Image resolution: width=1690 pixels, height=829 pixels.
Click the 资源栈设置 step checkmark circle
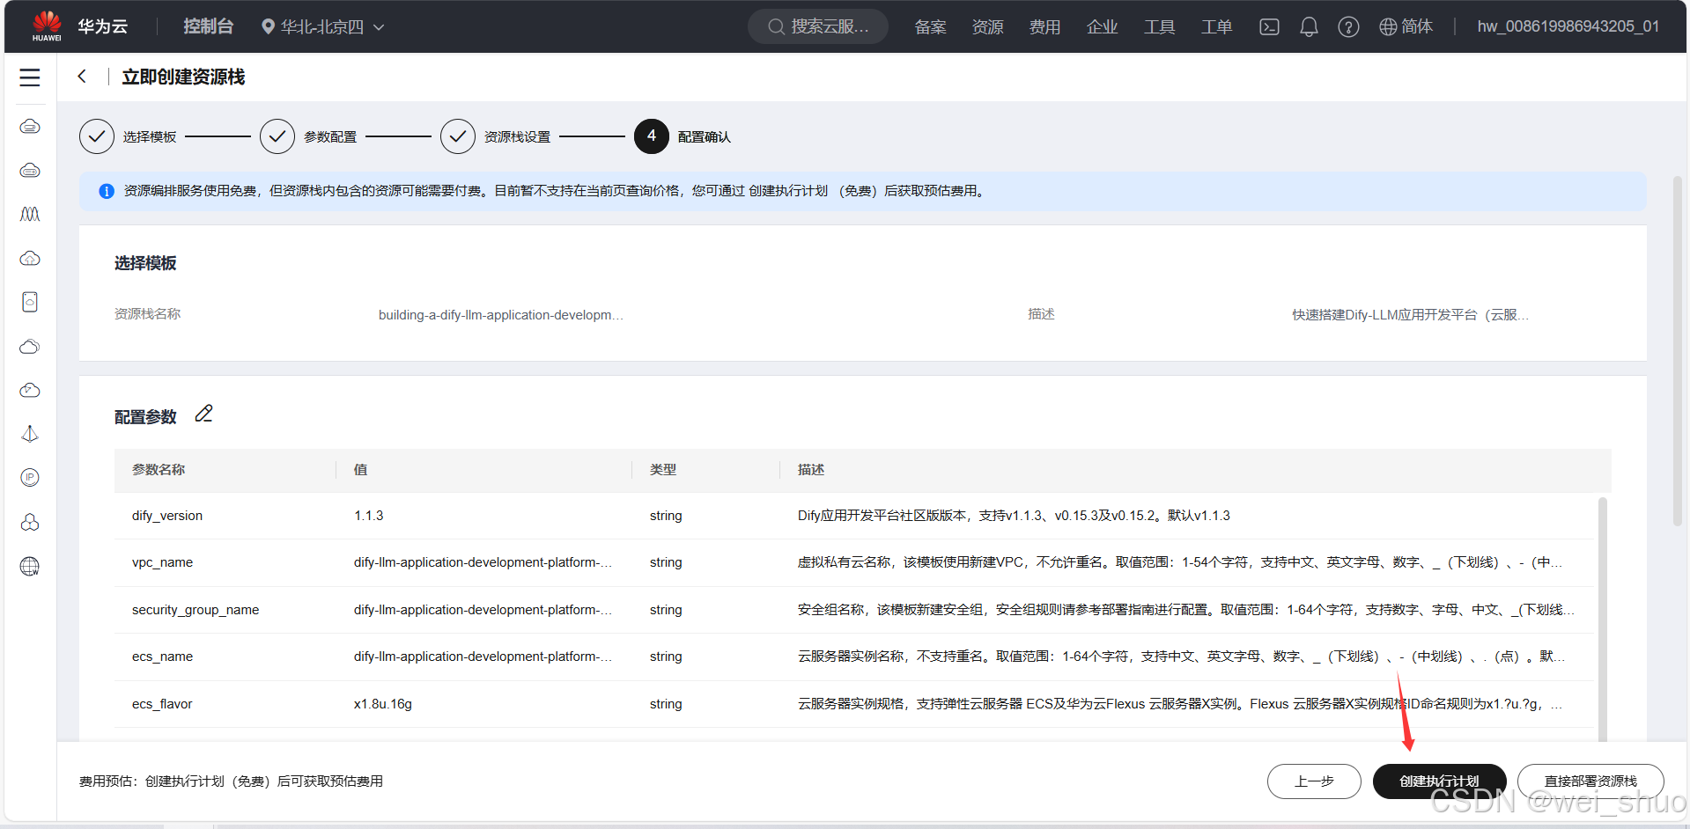pos(458,136)
